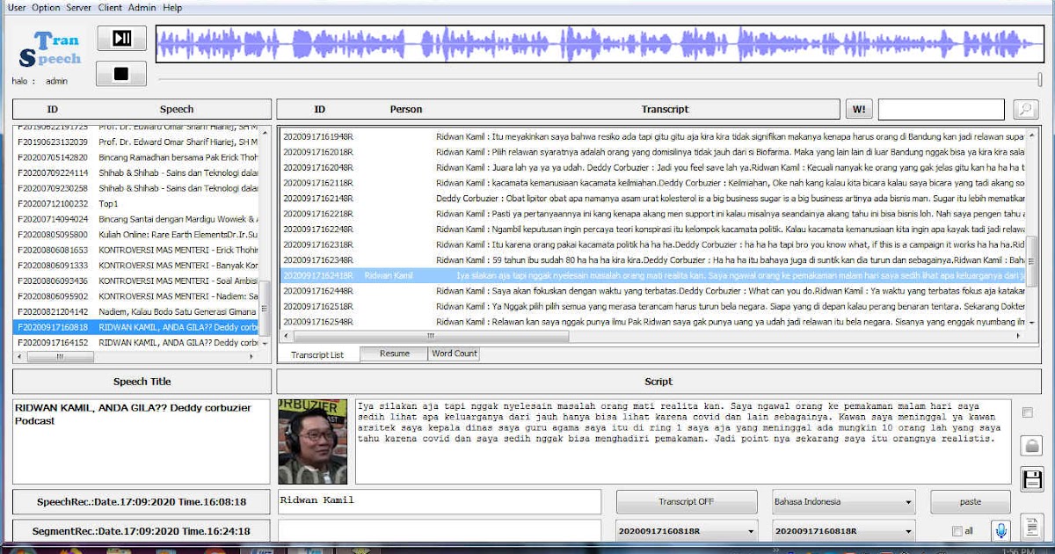Click the magnifier search icon

1027,108
